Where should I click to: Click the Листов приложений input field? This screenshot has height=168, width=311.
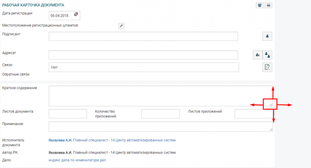coord(253,114)
